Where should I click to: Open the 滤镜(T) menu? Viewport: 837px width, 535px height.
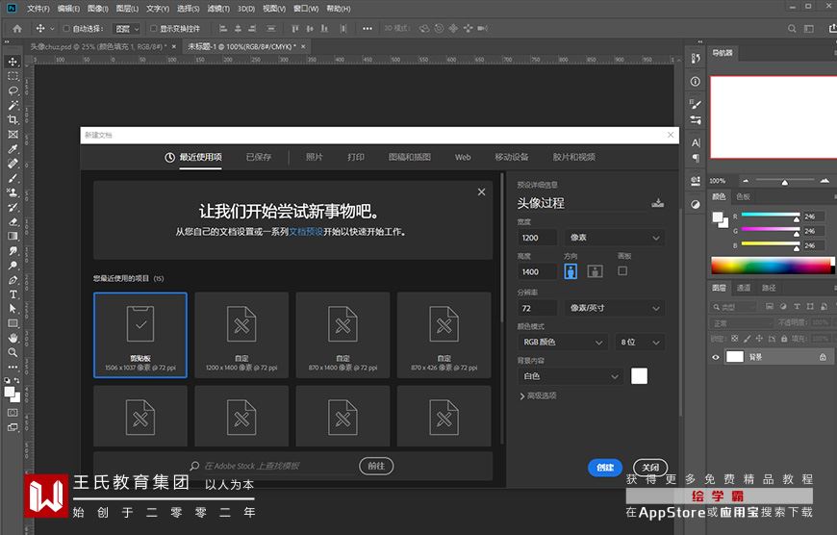coord(218,9)
